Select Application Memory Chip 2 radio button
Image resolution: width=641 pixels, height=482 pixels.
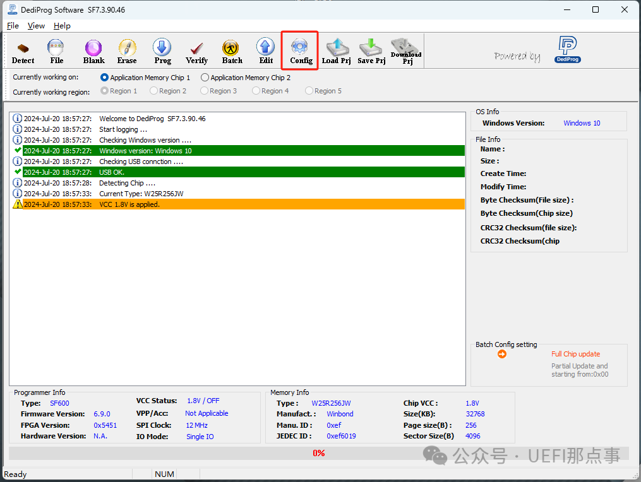click(x=205, y=78)
